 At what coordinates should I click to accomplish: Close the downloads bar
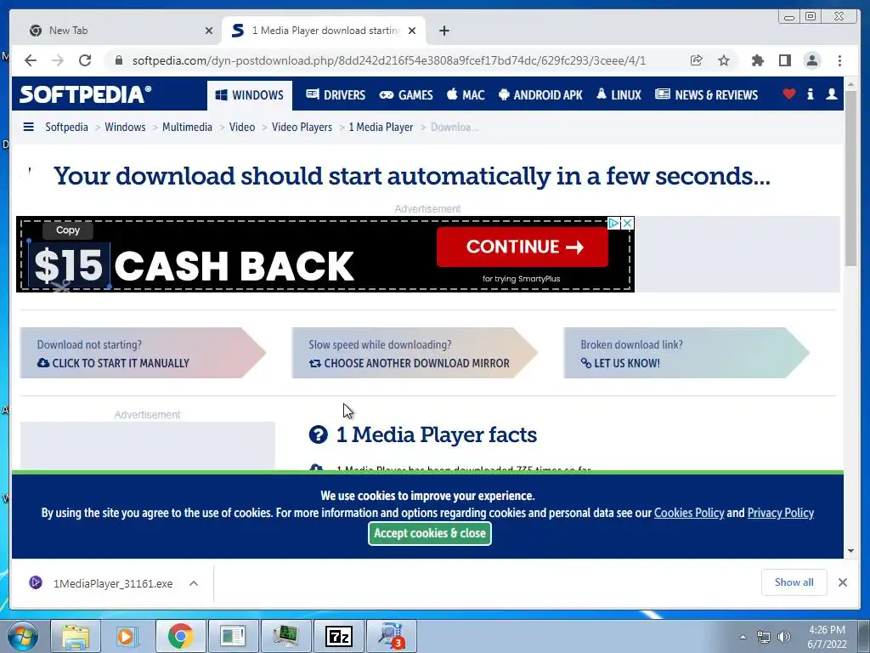[x=842, y=582]
